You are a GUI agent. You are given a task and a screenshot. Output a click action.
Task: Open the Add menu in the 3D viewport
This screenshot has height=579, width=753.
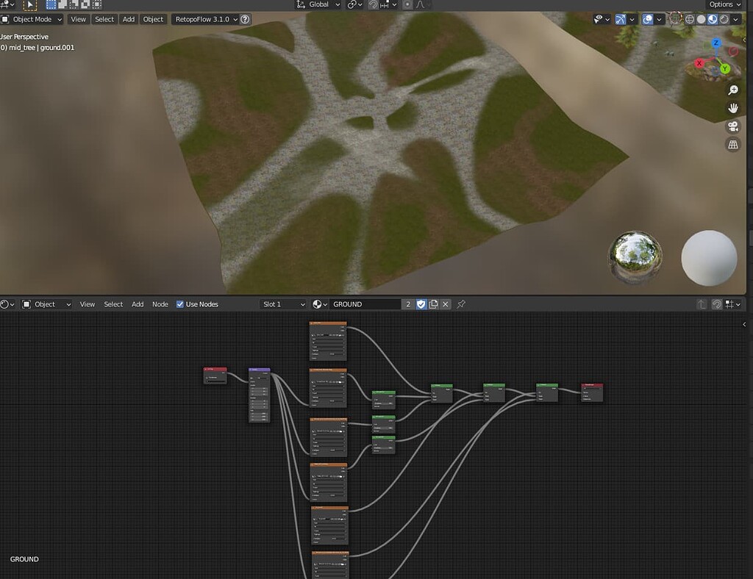click(128, 19)
